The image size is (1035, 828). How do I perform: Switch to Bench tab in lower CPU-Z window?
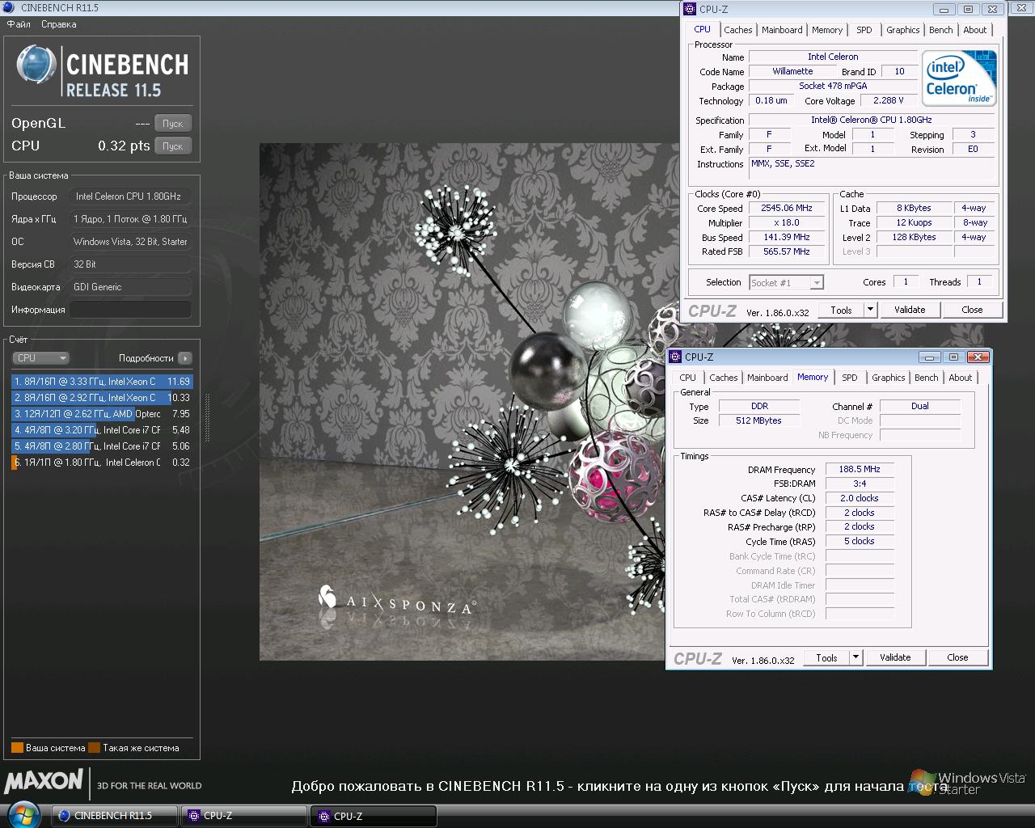pos(927,378)
